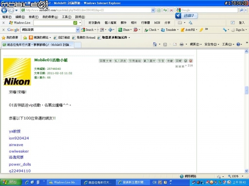Open the Google toolbar search box dropdown
The image size is (249, 186).
[77, 30]
